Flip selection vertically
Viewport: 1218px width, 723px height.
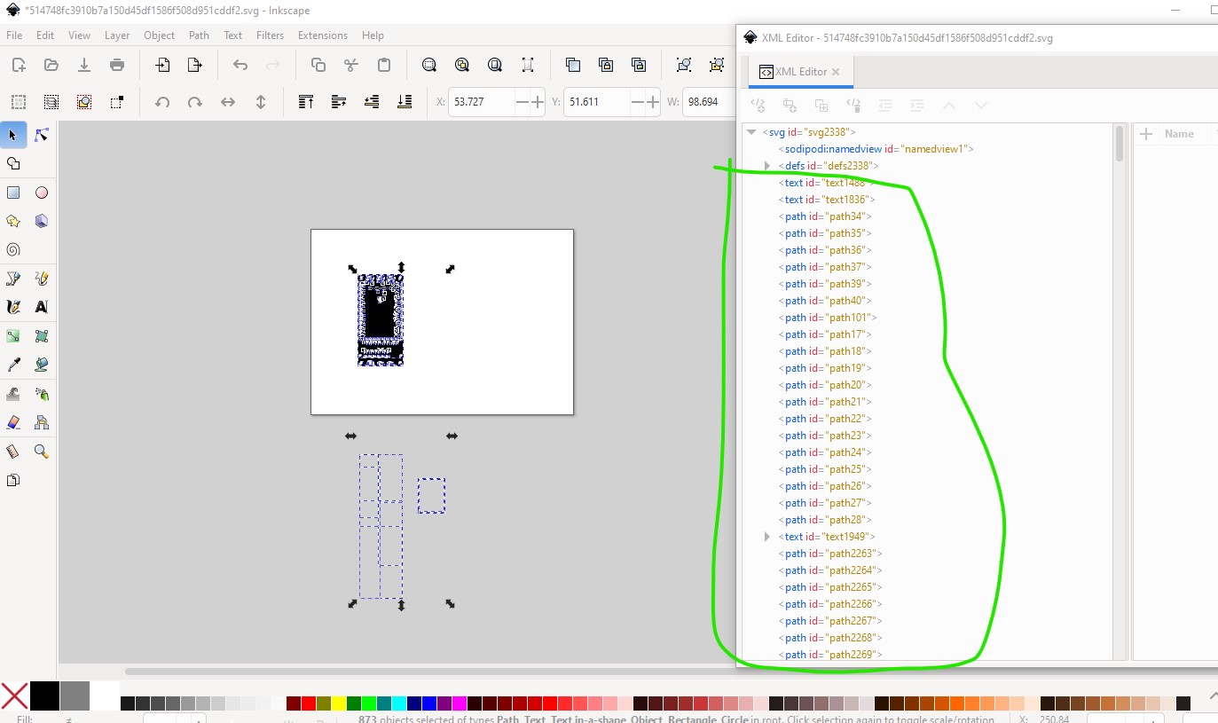261,102
